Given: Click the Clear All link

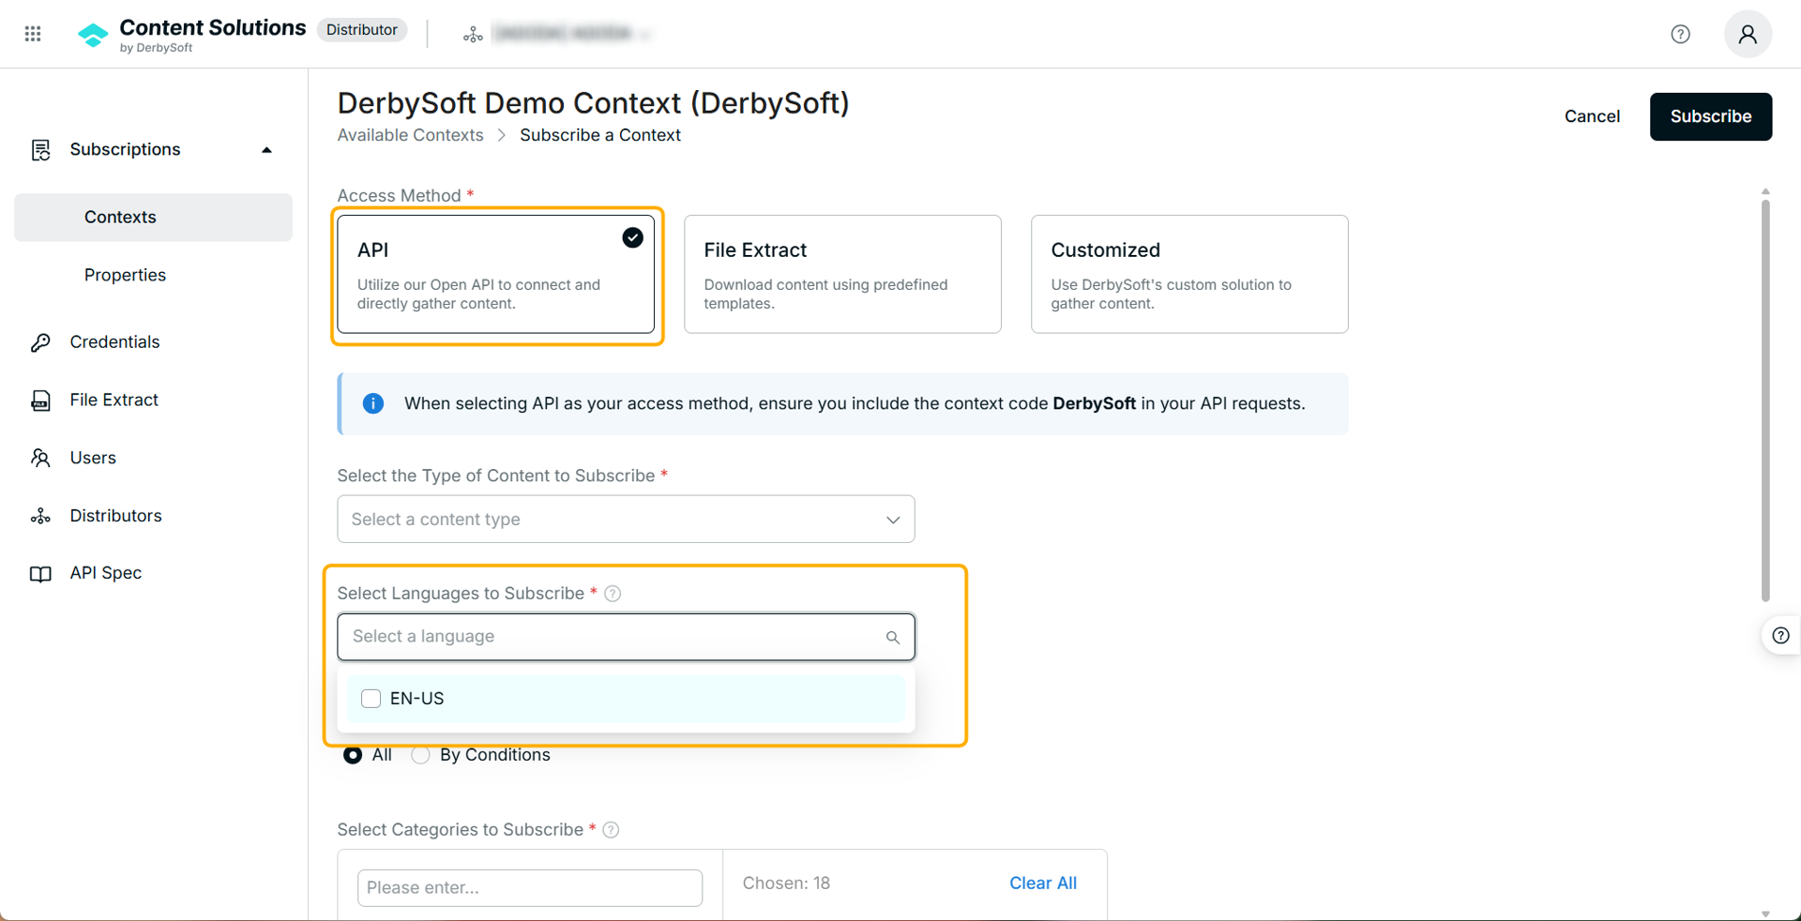Looking at the screenshot, I should [1042, 883].
